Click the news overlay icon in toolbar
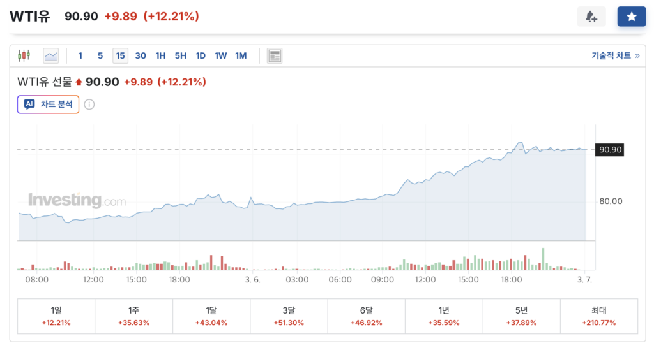Screen dimensions: 654x350 click(x=275, y=55)
